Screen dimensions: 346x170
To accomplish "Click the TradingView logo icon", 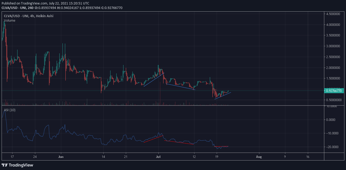I will click(x=5, y=165).
